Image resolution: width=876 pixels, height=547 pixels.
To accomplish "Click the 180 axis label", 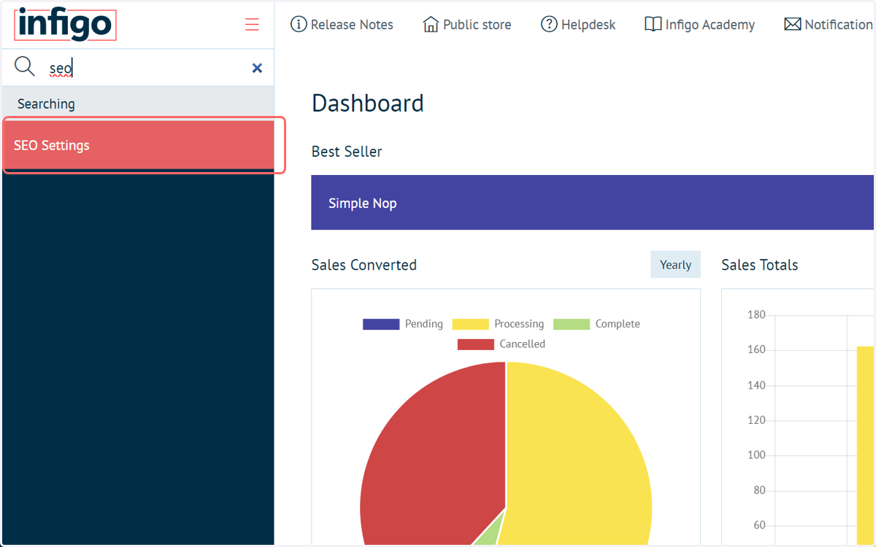I will pos(756,315).
